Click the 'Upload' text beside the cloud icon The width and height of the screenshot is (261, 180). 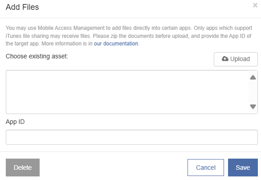coord(240,59)
